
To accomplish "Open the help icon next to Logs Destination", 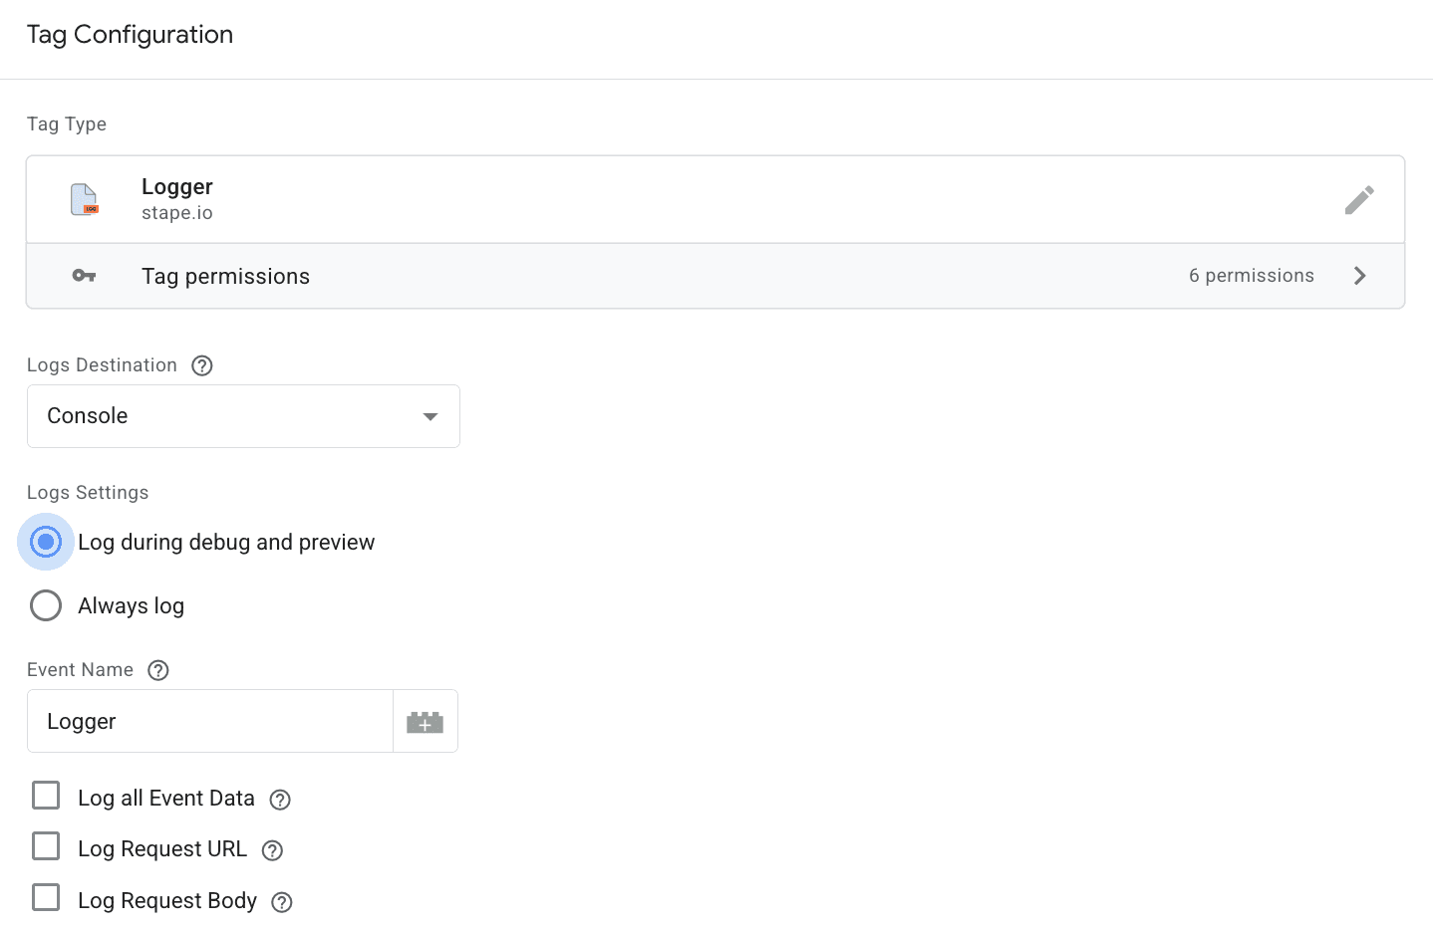I will pyautogui.click(x=202, y=365).
